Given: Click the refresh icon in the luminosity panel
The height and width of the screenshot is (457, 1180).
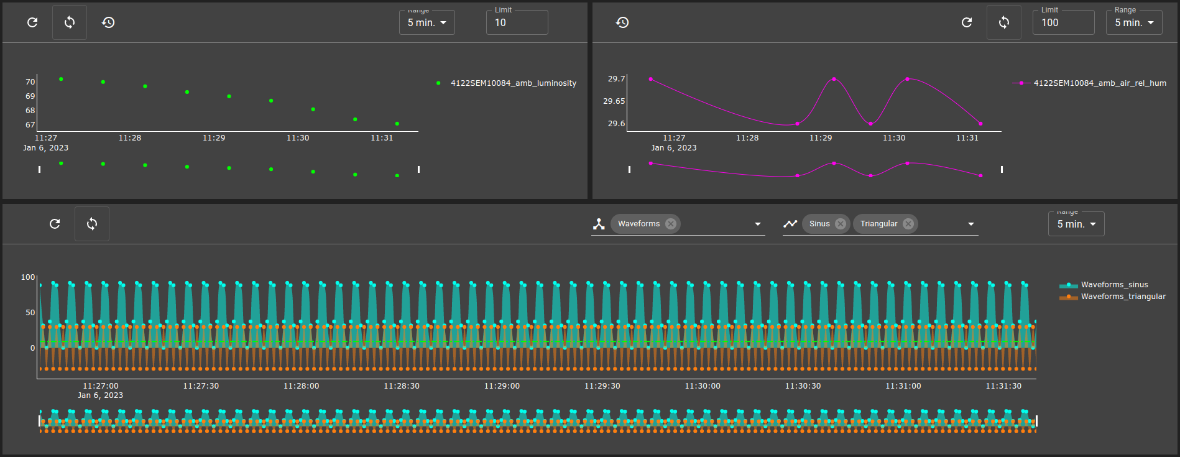Looking at the screenshot, I should pos(32,22).
